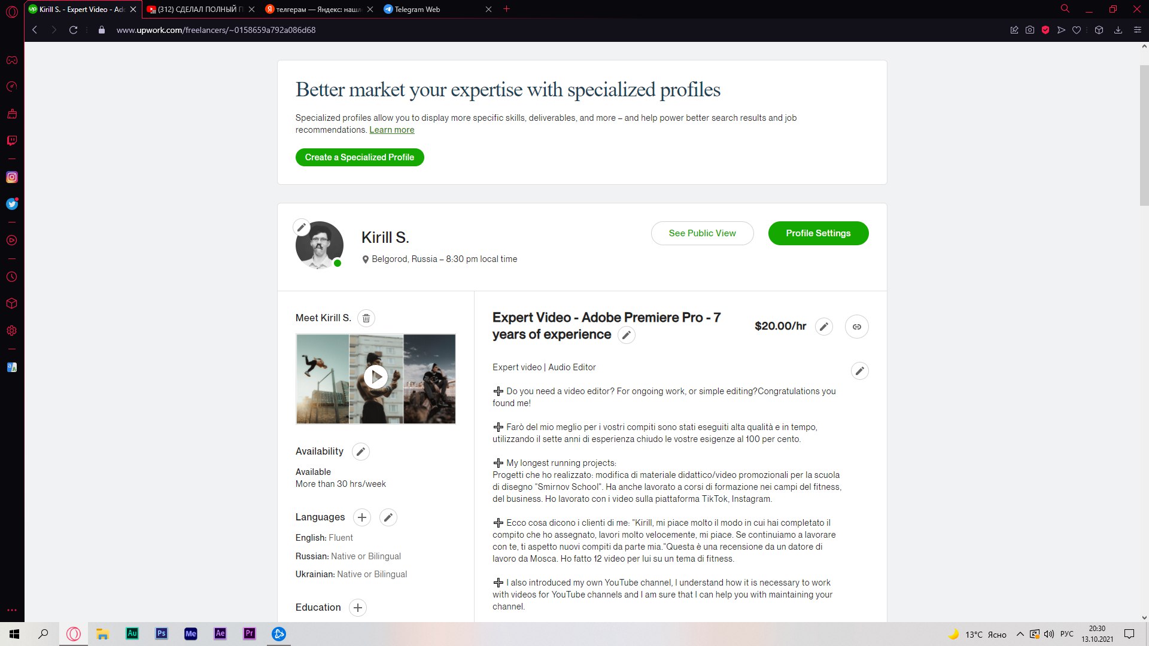
Task: Open Twitter in Opera sidebar
Action: (12, 204)
